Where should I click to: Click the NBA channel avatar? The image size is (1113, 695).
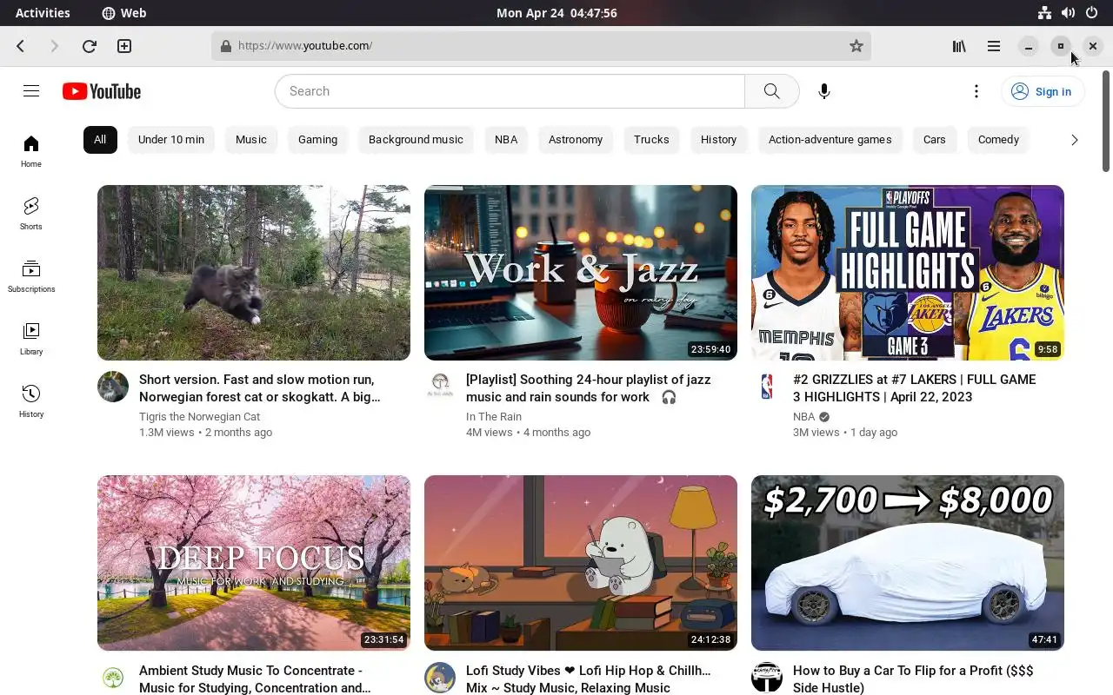click(767, 387)
